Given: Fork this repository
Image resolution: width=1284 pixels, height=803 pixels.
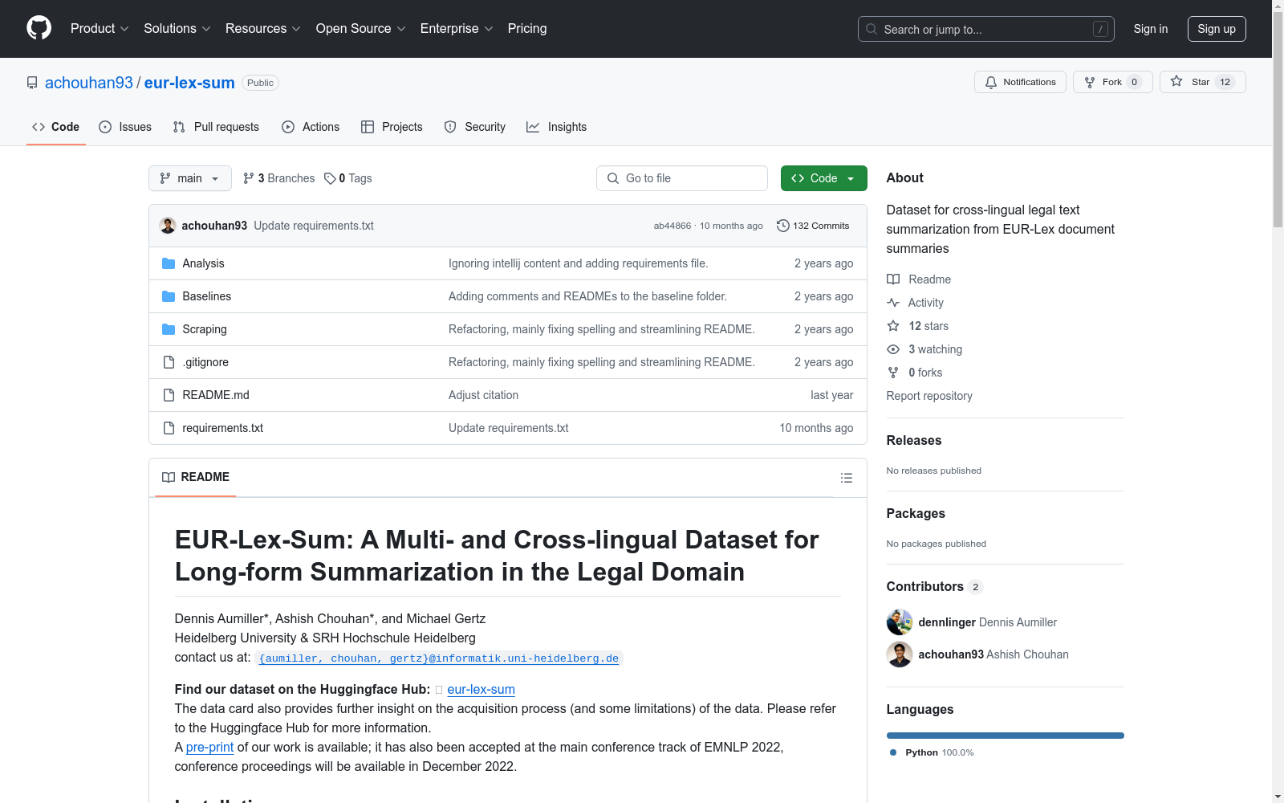Looking at the screenshot, I should click(1112, 82).
